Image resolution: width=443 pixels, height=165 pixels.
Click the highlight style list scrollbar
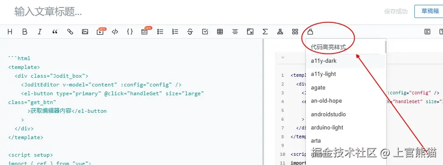386,47
